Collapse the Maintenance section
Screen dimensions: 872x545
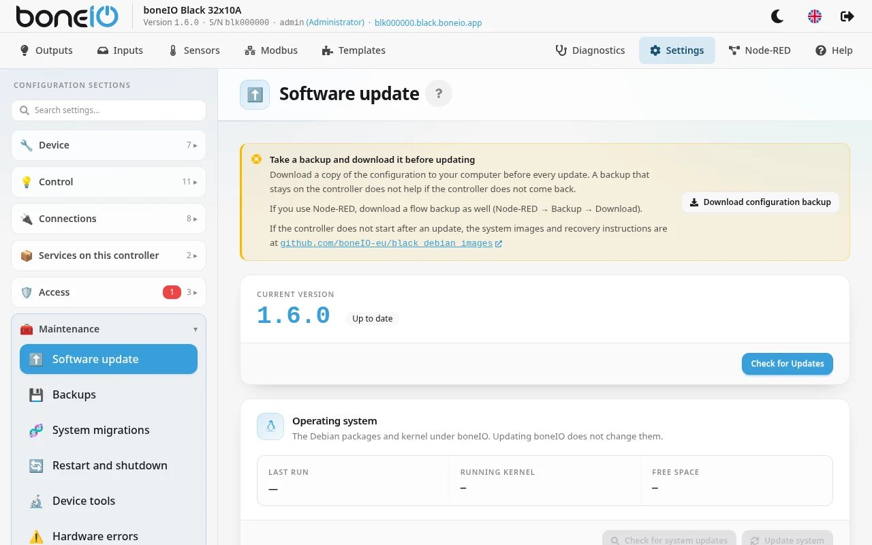tap(108, 329)
